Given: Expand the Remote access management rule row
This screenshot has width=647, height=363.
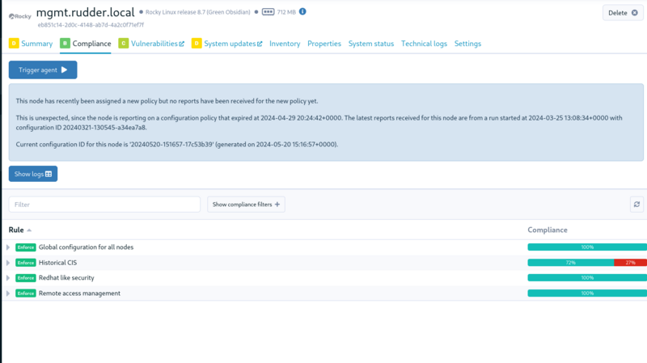Looking at the screenshot, I should pyautogui.click(x=8, y=293).
